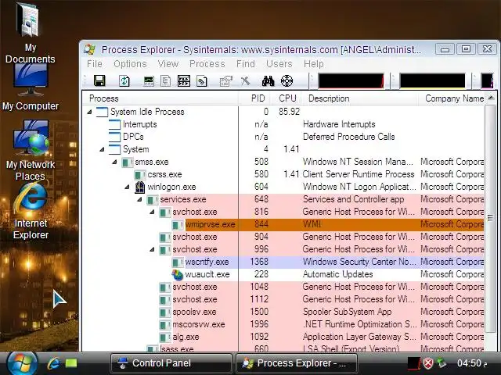501x375 pixels.
Task: Click the red shield security tray icon
Action: (428, 363)
